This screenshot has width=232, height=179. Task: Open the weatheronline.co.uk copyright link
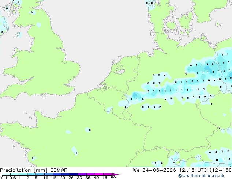click(201, 176)
